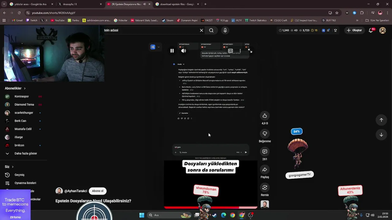Open a new browser tab
This screenshot has height=220, width=392.
tap(205, 4)
